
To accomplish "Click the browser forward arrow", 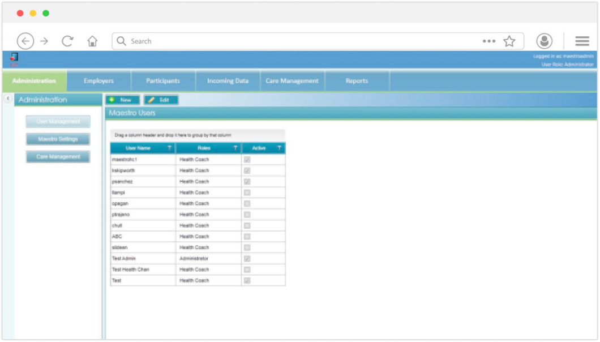I will (44, 41).
